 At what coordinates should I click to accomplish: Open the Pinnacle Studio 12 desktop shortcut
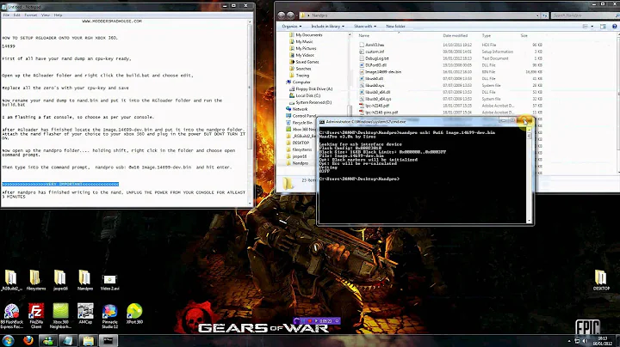110,316
